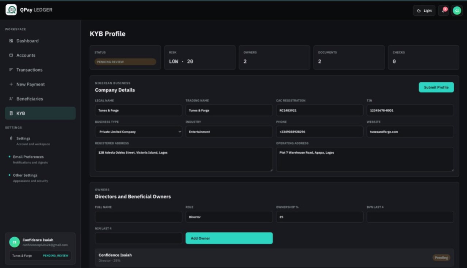The height and width of the screenshot is (268, 467).
Task: Click the BVN Last 4 field
Action: 410,217
